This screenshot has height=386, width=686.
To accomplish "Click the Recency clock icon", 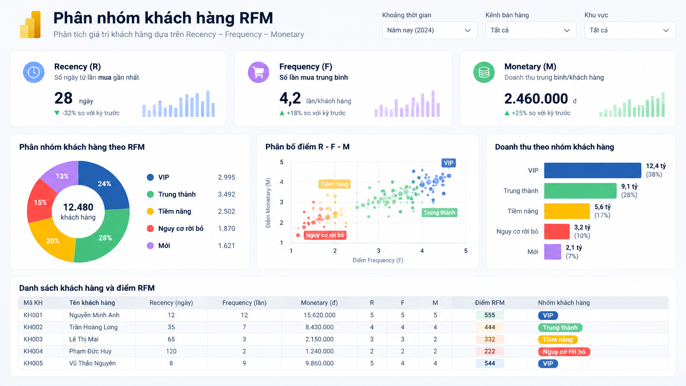I will tap(34, 72).
